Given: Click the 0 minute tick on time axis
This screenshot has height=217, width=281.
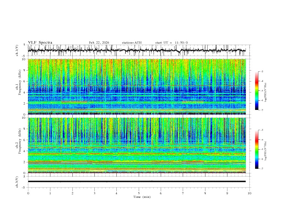Looking at the screenshot, I should click(x=28, y=193).
